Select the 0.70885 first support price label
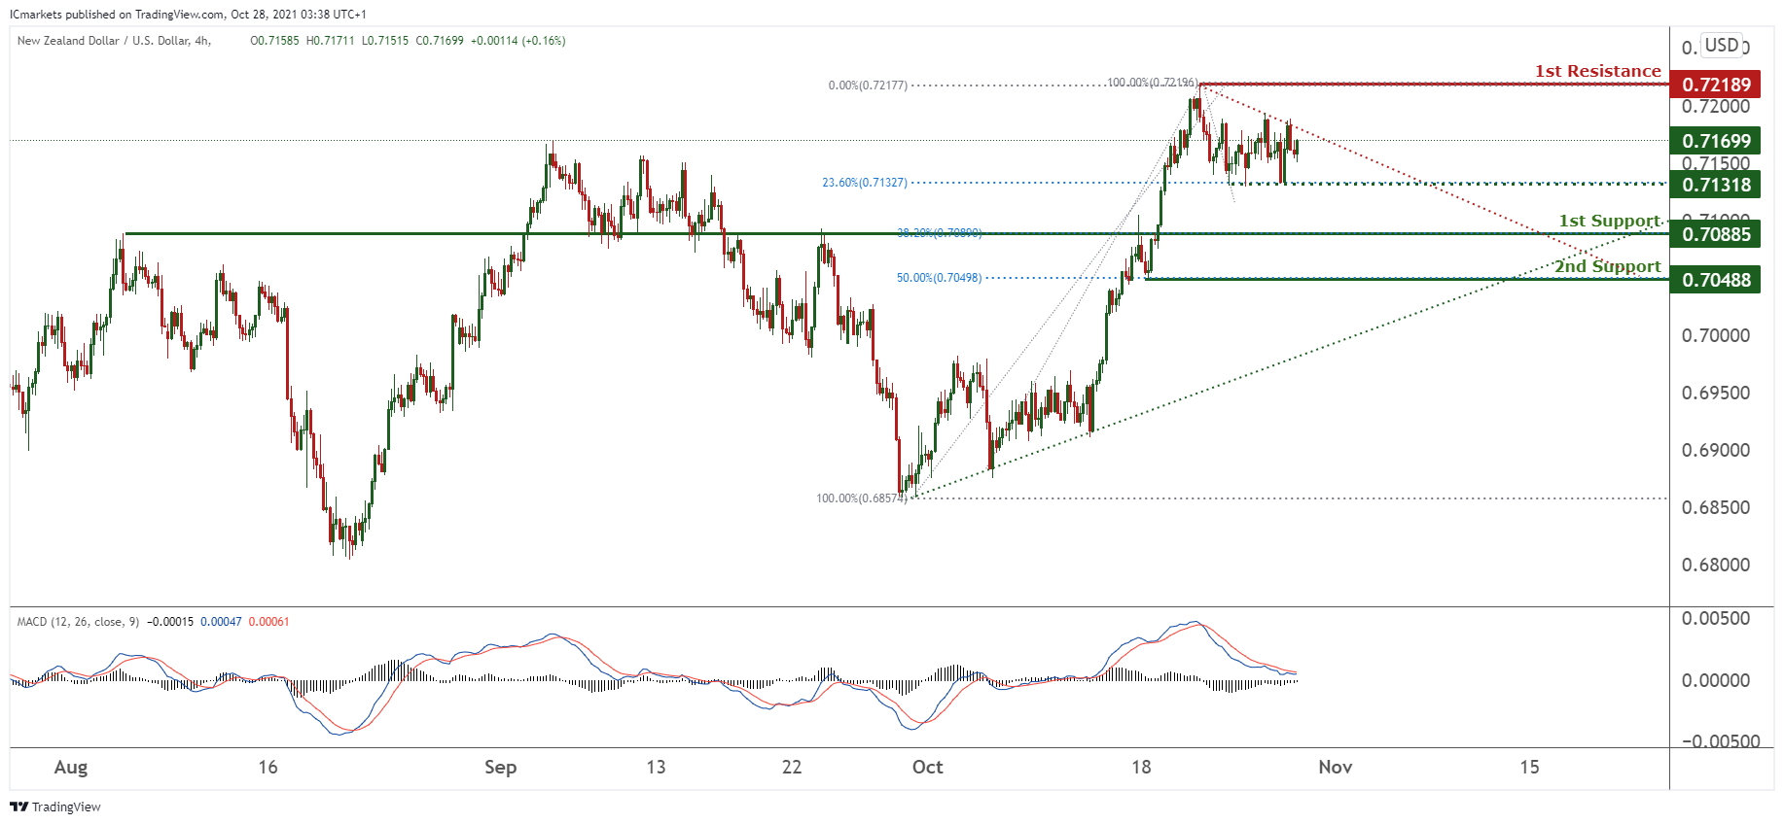 [x=1716, y=234]
